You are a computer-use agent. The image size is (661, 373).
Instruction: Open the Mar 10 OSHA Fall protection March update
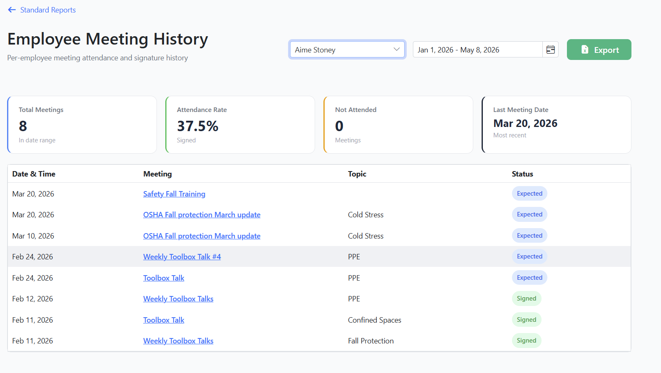point(202,236)
